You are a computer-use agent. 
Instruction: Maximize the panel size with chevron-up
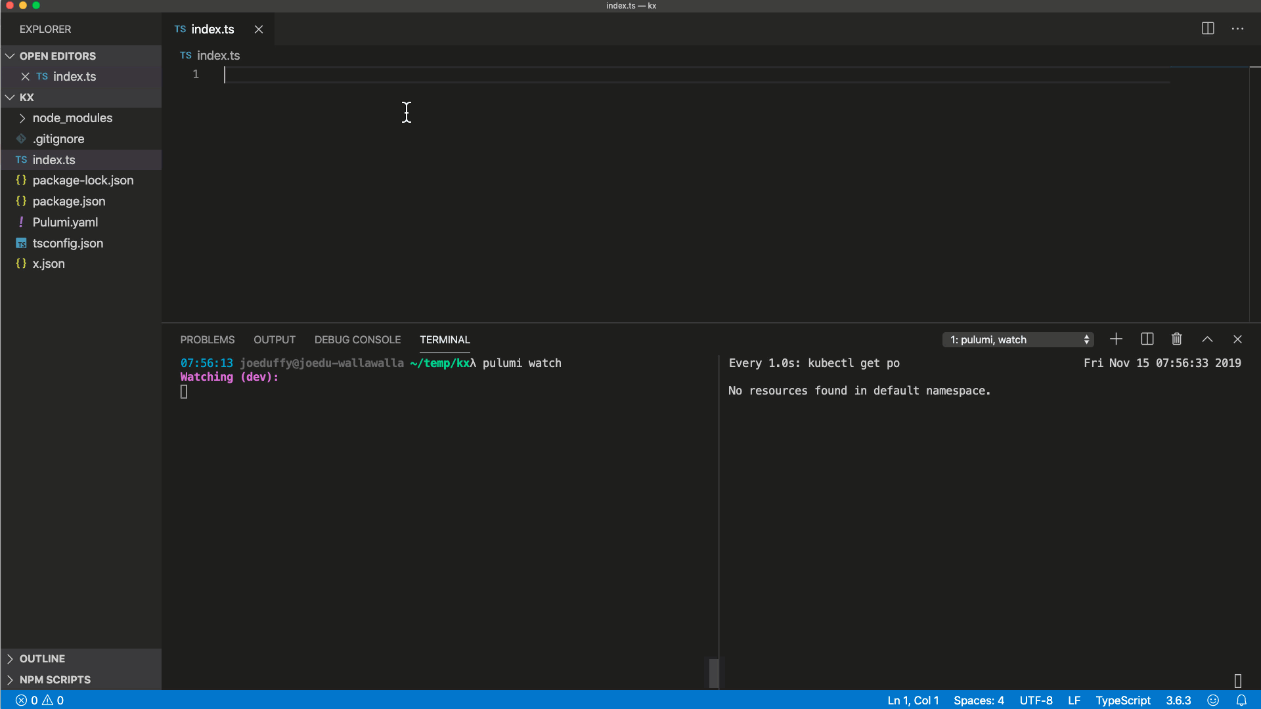pos(1207,339)
